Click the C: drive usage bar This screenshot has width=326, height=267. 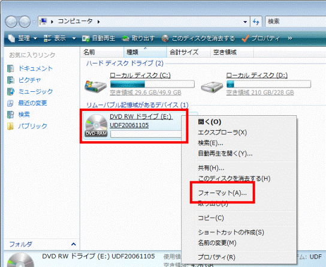coord(152,84)
